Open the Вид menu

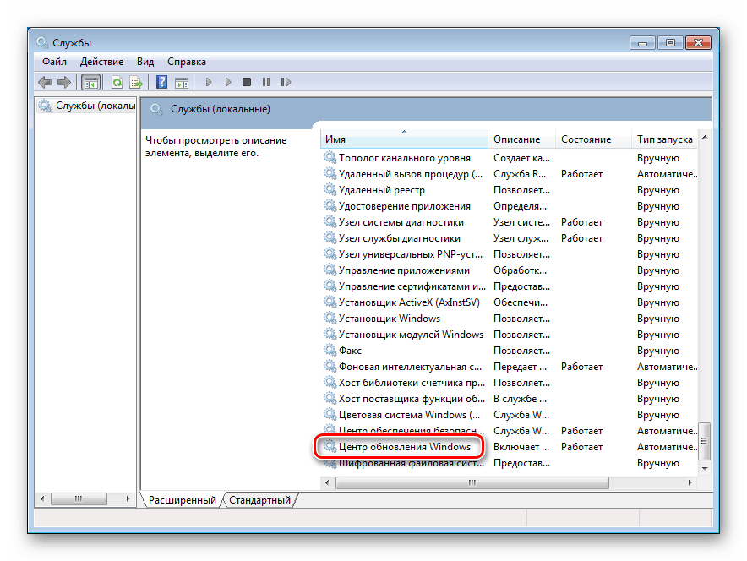(x=145, y=62)
